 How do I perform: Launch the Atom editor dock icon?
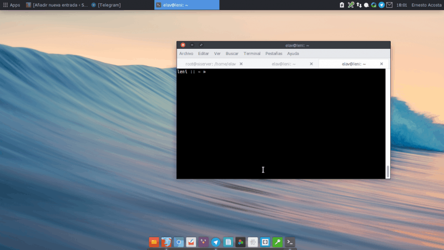253,242
